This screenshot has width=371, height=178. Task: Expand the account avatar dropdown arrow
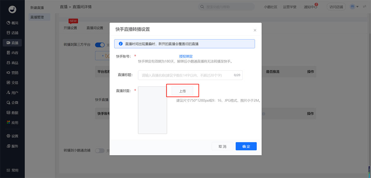(357, 6)
